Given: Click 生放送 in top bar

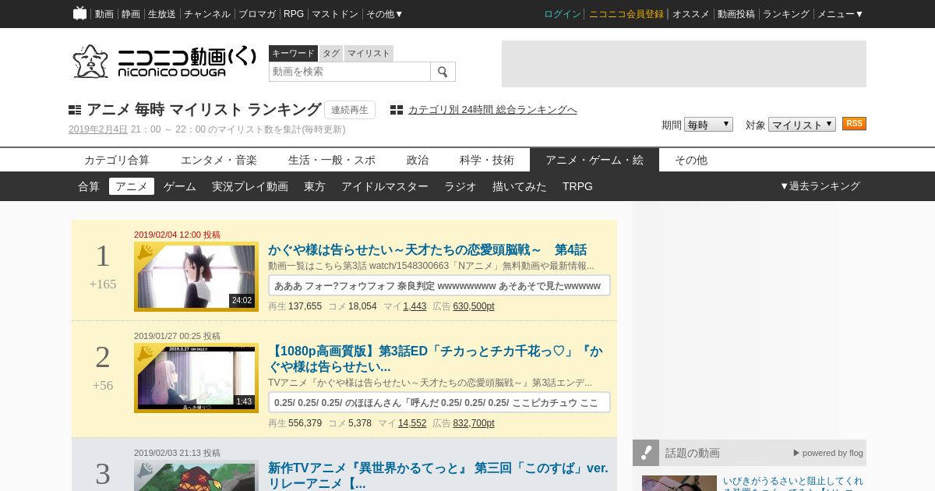Looking at the screenshot, I should [162, 14].
